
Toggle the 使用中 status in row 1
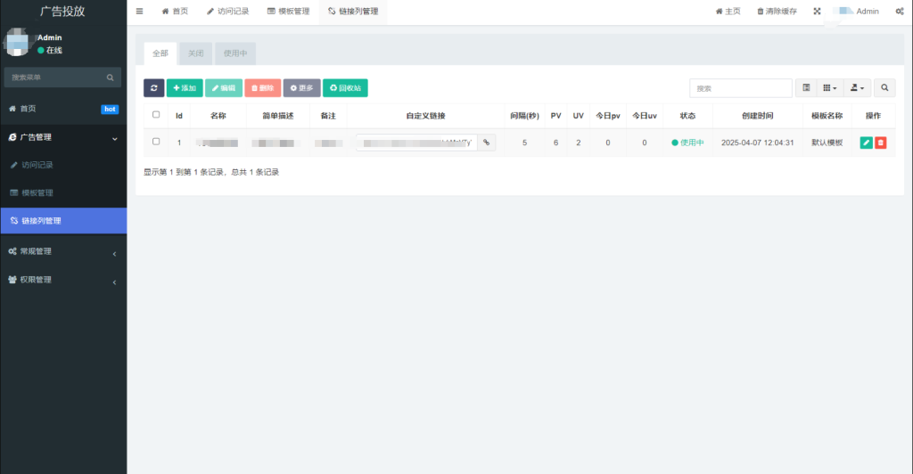pos(687,143)
